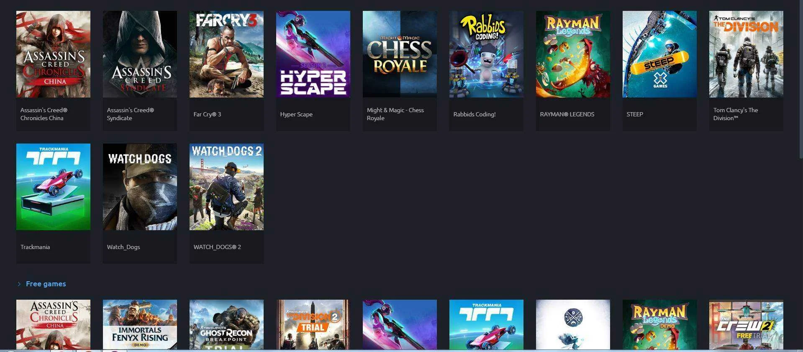This screenshot has height=352, width=803.
Task: Select the Tom Clancy's The Division cover
Action: [746, 54]
